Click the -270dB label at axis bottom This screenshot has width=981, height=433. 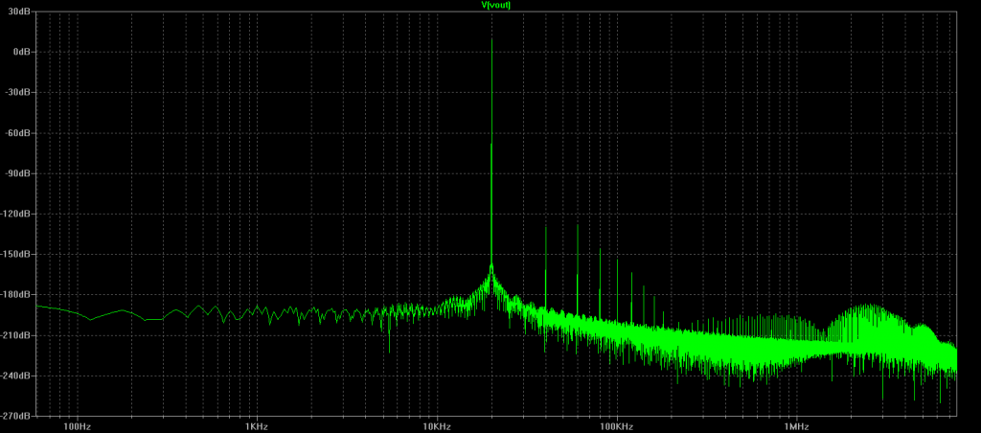coord(18,417)
